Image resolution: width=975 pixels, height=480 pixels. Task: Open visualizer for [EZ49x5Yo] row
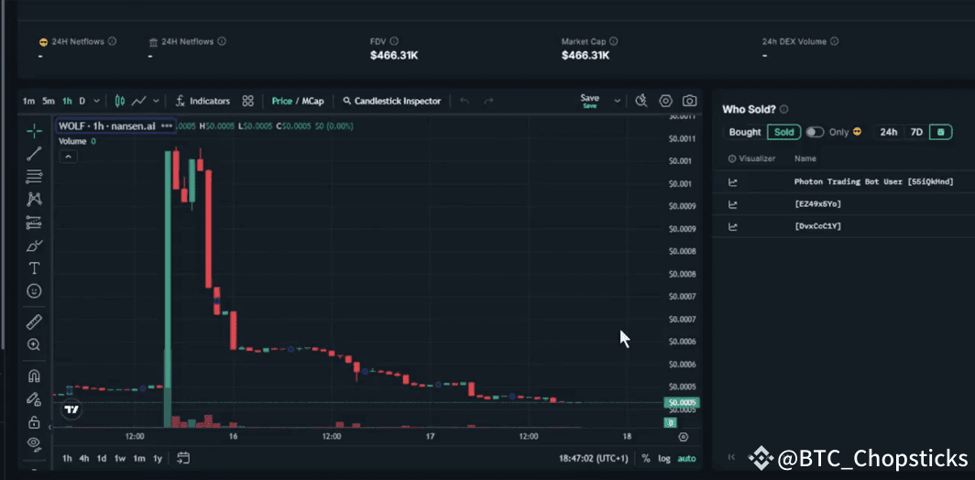(x=733, y=204)
